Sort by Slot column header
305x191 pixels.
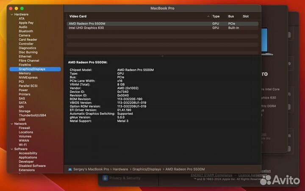tap(246, 16)
